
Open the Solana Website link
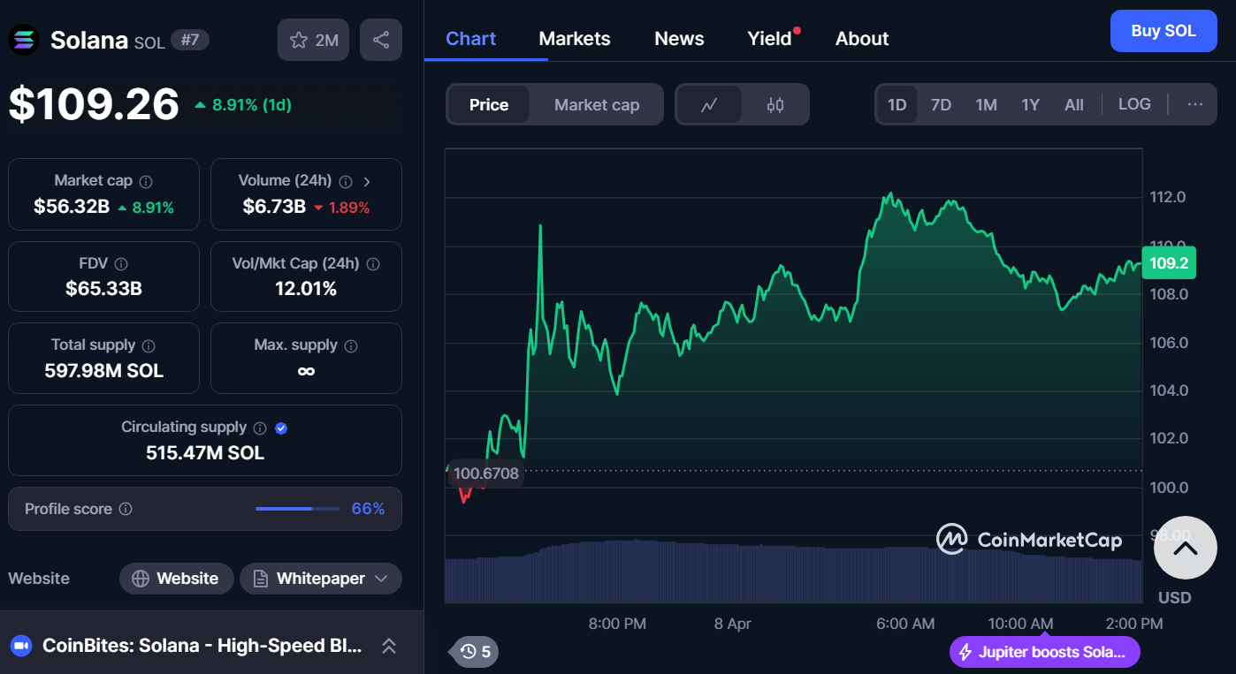(176, 579)
